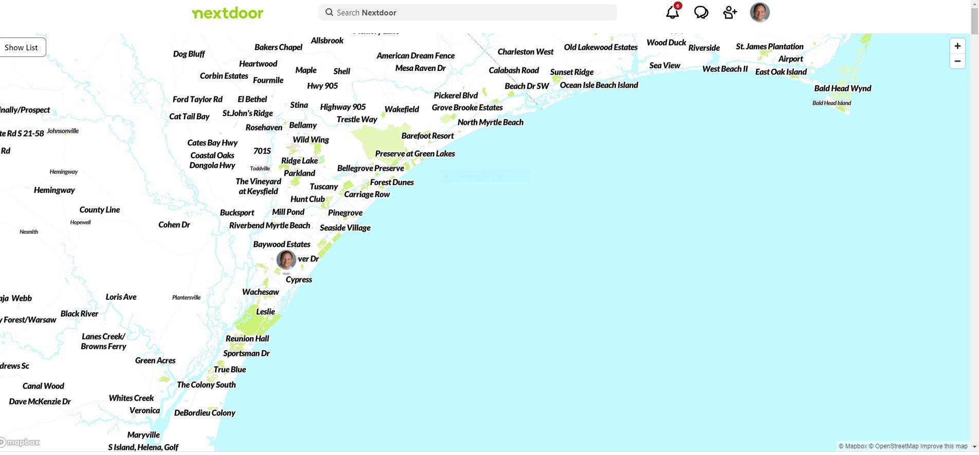Click the user photo map marker
The width and height of the screenshot is (979, 455).
tap(286, 260)
